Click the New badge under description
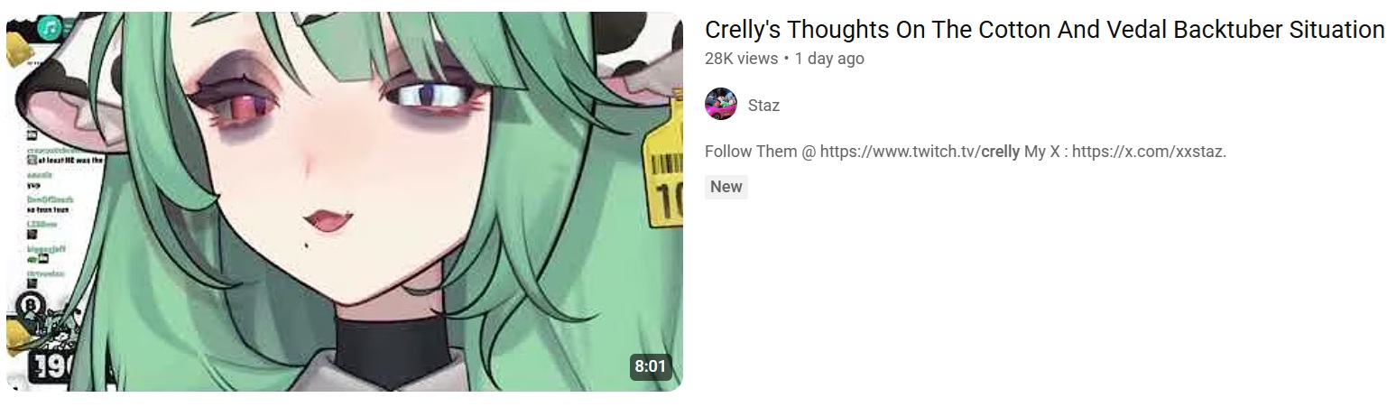 pyautogui.click(x=726, y=187)
